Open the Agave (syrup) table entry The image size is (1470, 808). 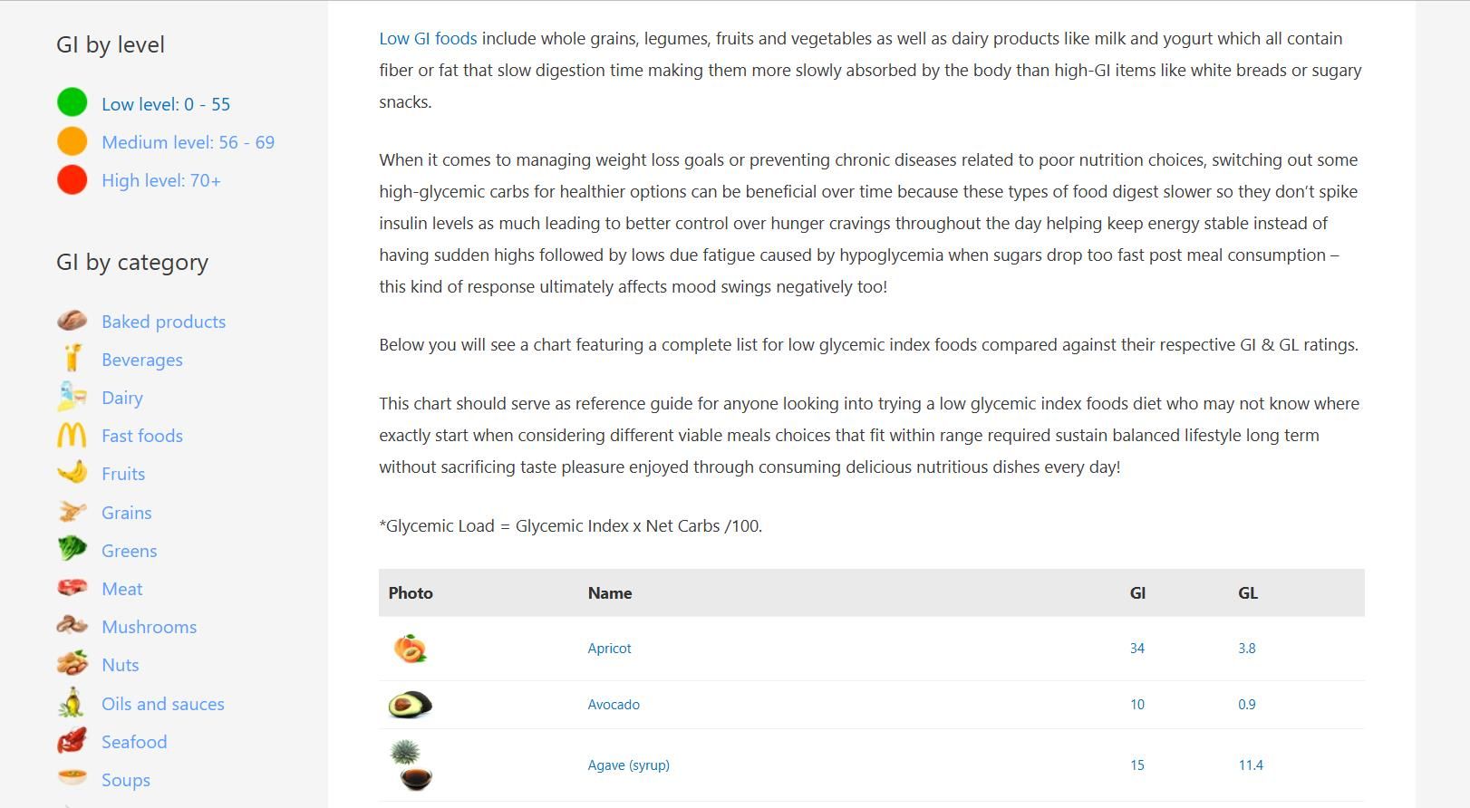[x=628, y=765]
